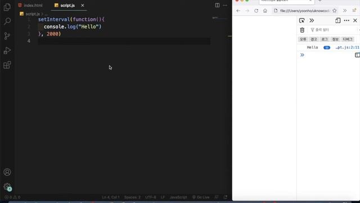The width and height of the screenshot is (360, 203).
Task: Open the Manage gear in activity bar
Action: [x=7, y=187]
